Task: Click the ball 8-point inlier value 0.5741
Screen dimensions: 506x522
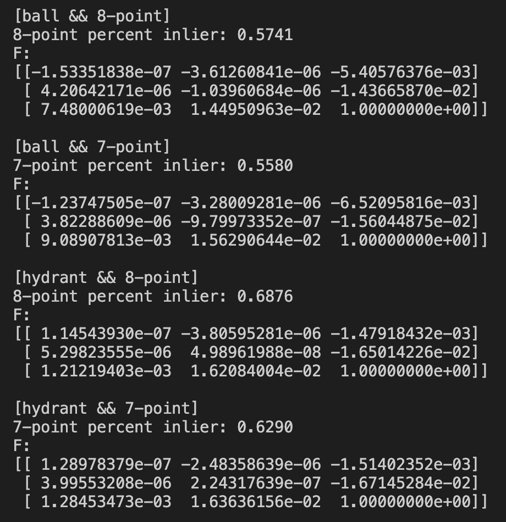Action: coord(265,35)
